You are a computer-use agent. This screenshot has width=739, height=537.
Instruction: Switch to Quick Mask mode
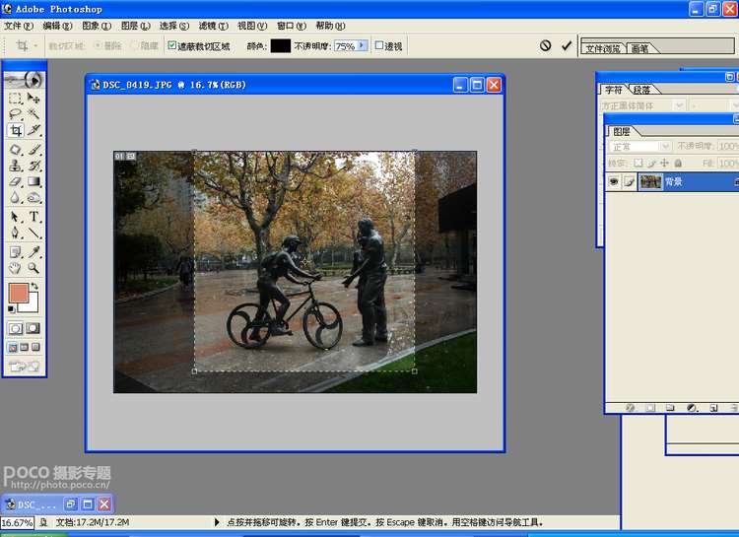click(33, 328)
